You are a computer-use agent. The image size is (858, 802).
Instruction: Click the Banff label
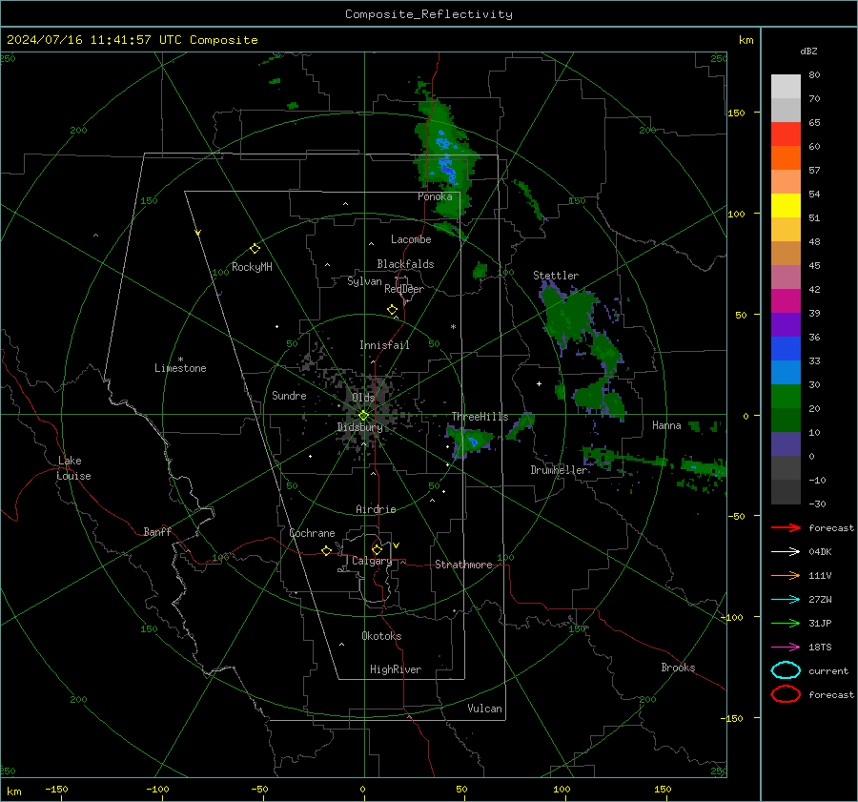pyautogui.click(x=157, y=532)
